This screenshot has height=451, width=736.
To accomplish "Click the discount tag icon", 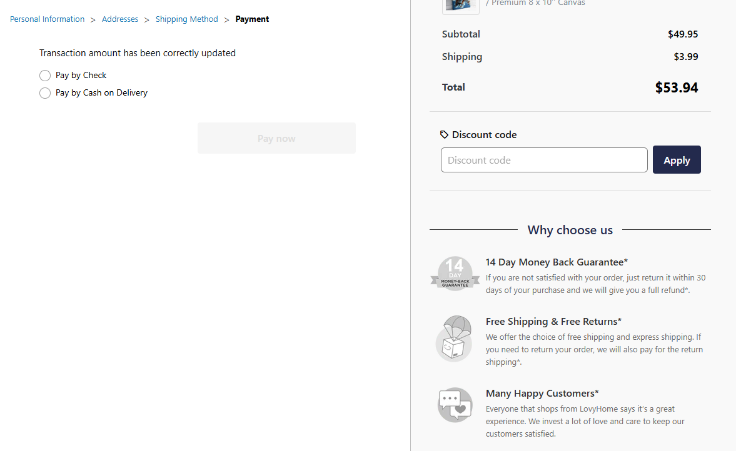I will tap(445, 134).
